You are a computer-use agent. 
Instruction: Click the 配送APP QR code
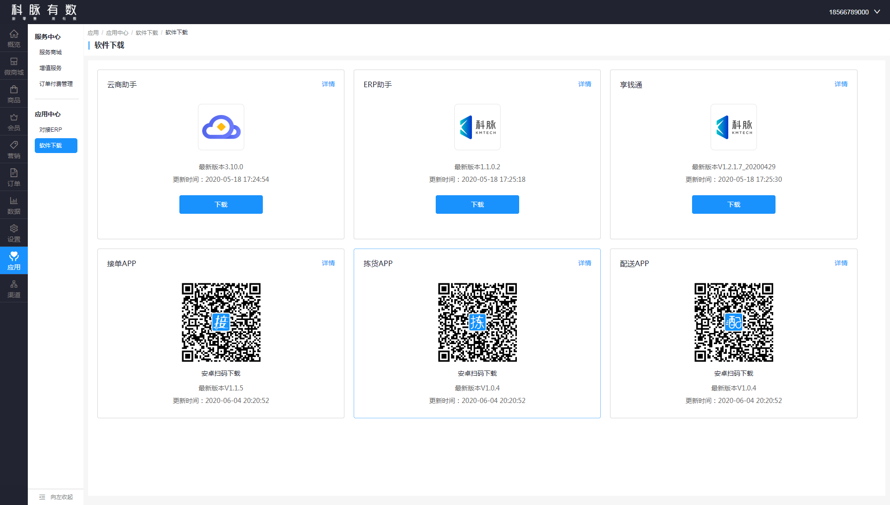click(x=734, y=322)
